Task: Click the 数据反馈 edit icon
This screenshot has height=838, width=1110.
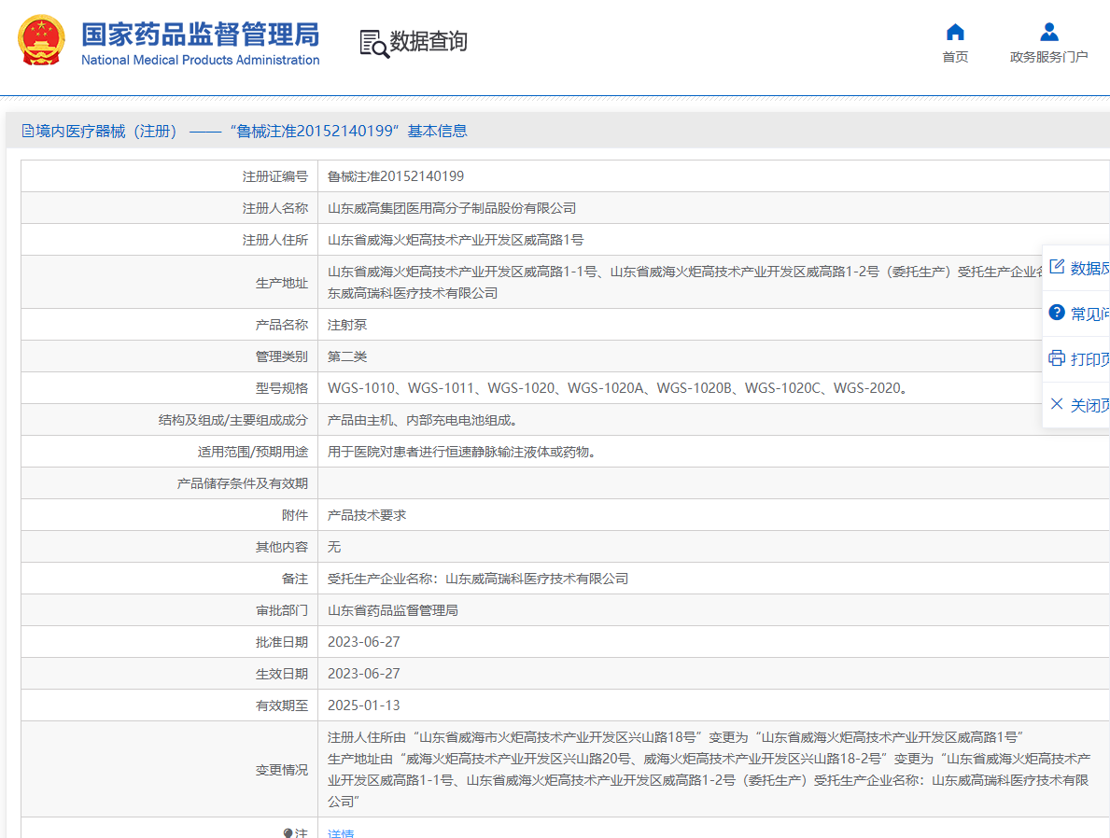Action: [1057, 267]
